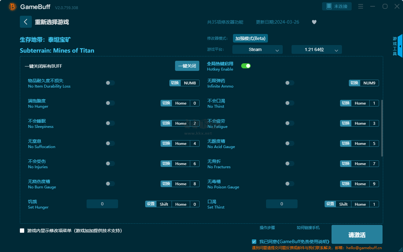
Task: Click the 更新日期:2024-03-26 text
Action: [278, 22]
